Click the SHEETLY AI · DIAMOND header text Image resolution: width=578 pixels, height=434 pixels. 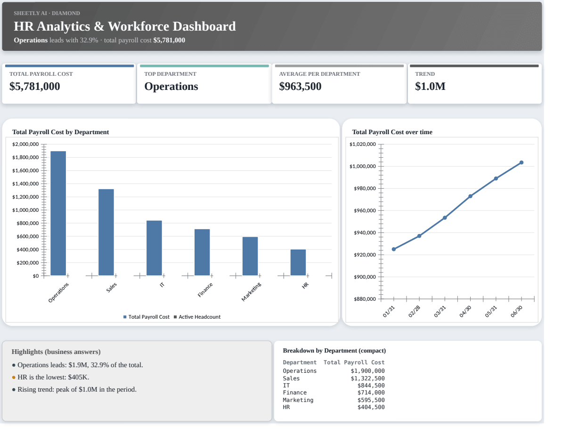47,13
